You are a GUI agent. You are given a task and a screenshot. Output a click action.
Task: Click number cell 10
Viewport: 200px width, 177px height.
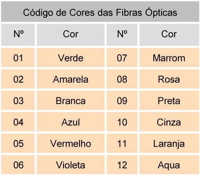[122, 122]
